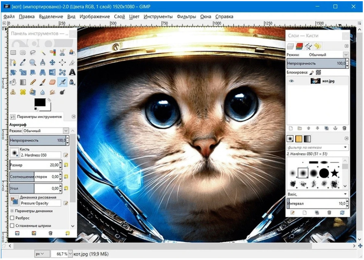Reset colors to default black and white
The image size is (364, 260).
point(36,108)
